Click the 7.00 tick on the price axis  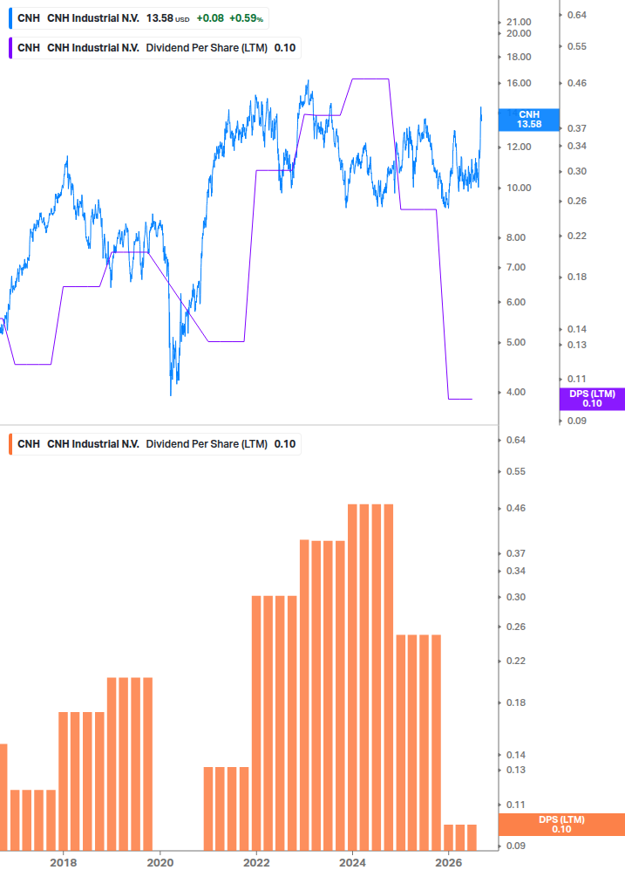point(516,267)
